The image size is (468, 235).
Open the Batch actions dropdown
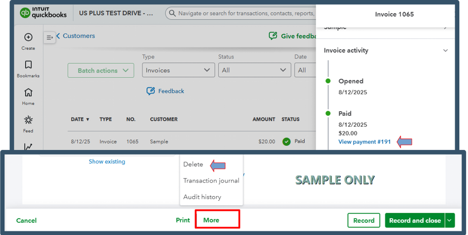(x=101, y=70)
